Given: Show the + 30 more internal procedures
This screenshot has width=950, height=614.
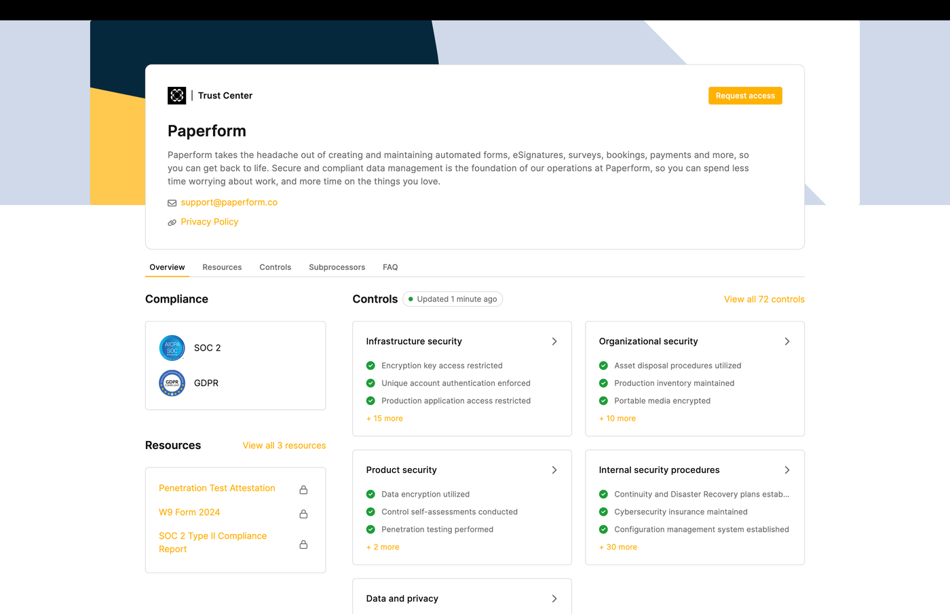Looking at the screenshot, I should click(618, 547).
